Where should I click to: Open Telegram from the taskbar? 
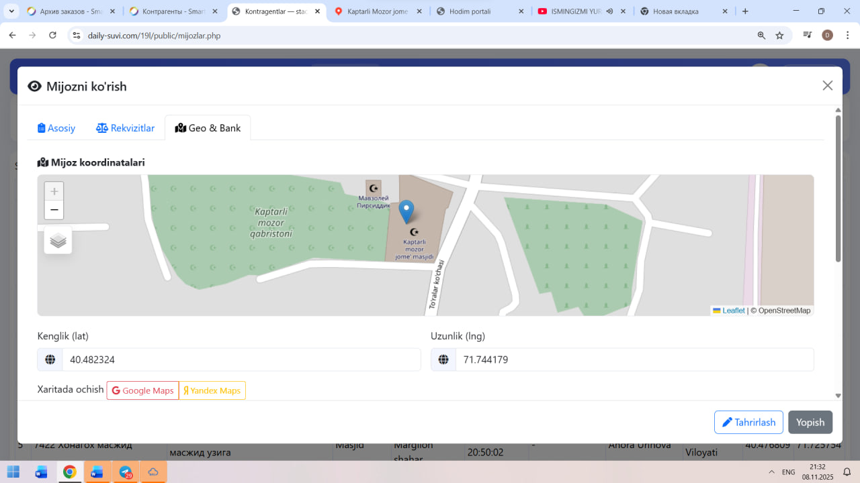point(126,472)
